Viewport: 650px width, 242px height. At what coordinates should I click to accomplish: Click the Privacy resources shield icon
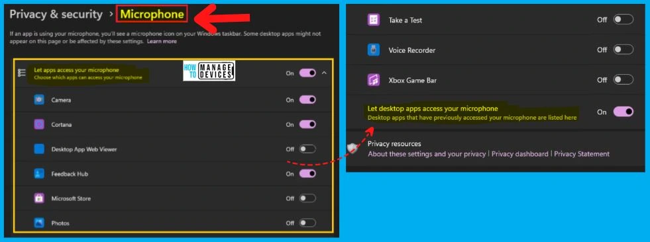pyautogui.click(x=352, y=147)
